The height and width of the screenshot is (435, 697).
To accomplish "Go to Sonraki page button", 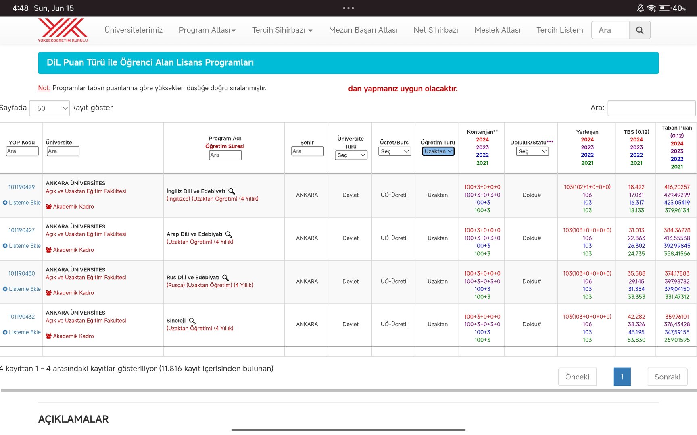I will [668, 377].
